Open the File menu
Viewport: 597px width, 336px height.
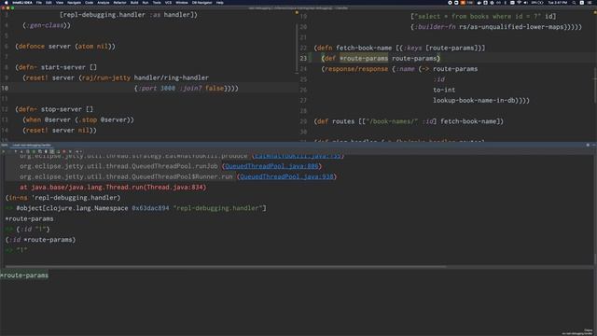[x=39, y=3]
